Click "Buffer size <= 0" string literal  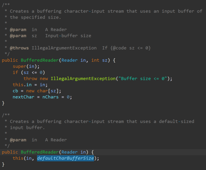point(143,79)
